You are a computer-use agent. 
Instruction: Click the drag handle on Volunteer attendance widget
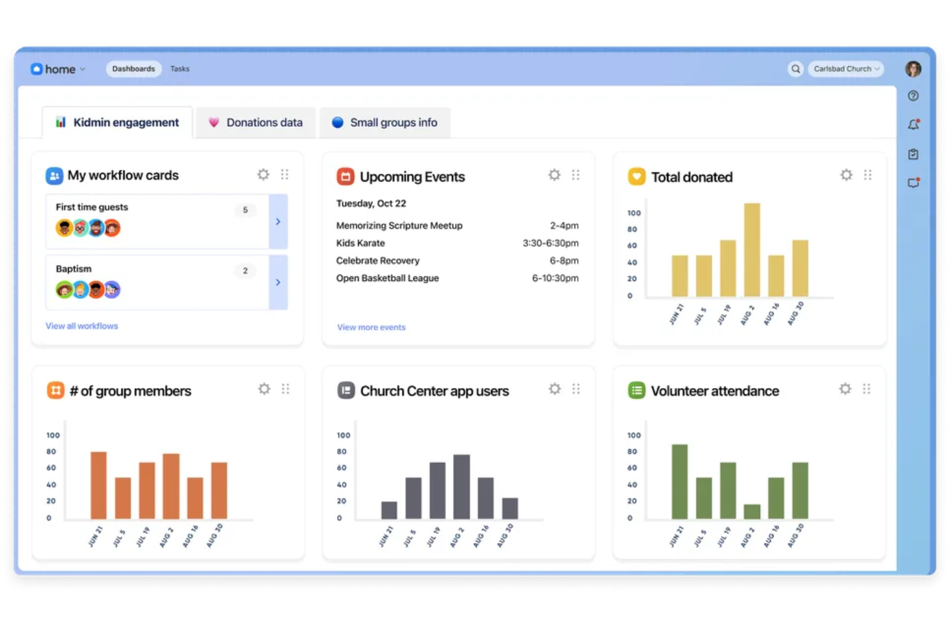pyautogui.click(x=867, y=388)
